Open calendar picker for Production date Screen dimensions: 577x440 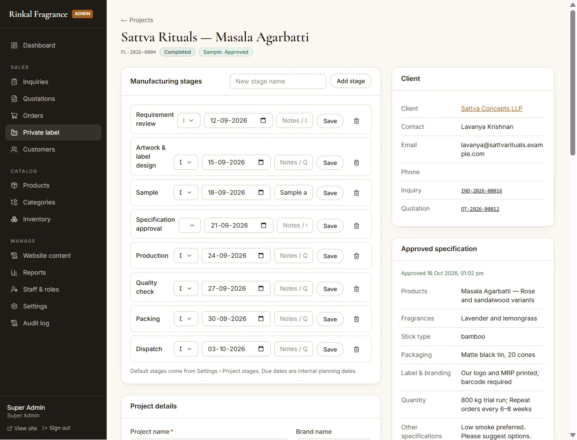(261, 256)
